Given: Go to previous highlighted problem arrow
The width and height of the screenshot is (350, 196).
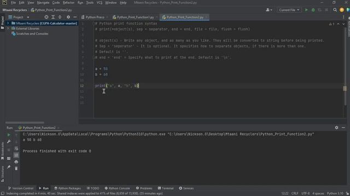Looking at the screenshot, I should click(x=338, y=24).
